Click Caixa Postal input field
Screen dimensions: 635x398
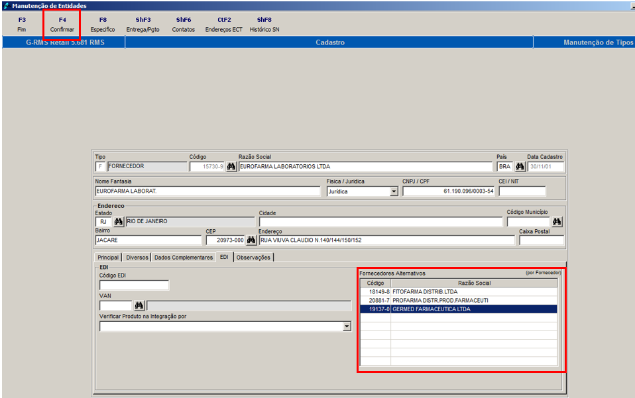(542, 240)
